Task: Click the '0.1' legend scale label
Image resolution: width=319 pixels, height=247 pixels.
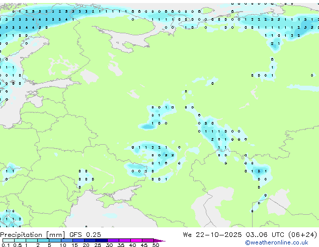Action: click(x=6, y=245)
